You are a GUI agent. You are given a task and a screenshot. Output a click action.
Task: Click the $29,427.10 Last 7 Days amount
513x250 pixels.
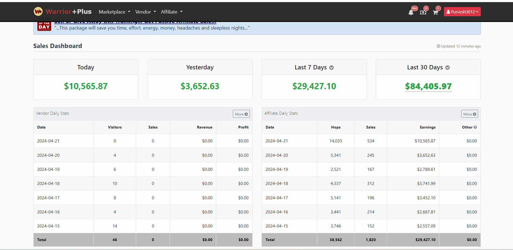[314, 86]
